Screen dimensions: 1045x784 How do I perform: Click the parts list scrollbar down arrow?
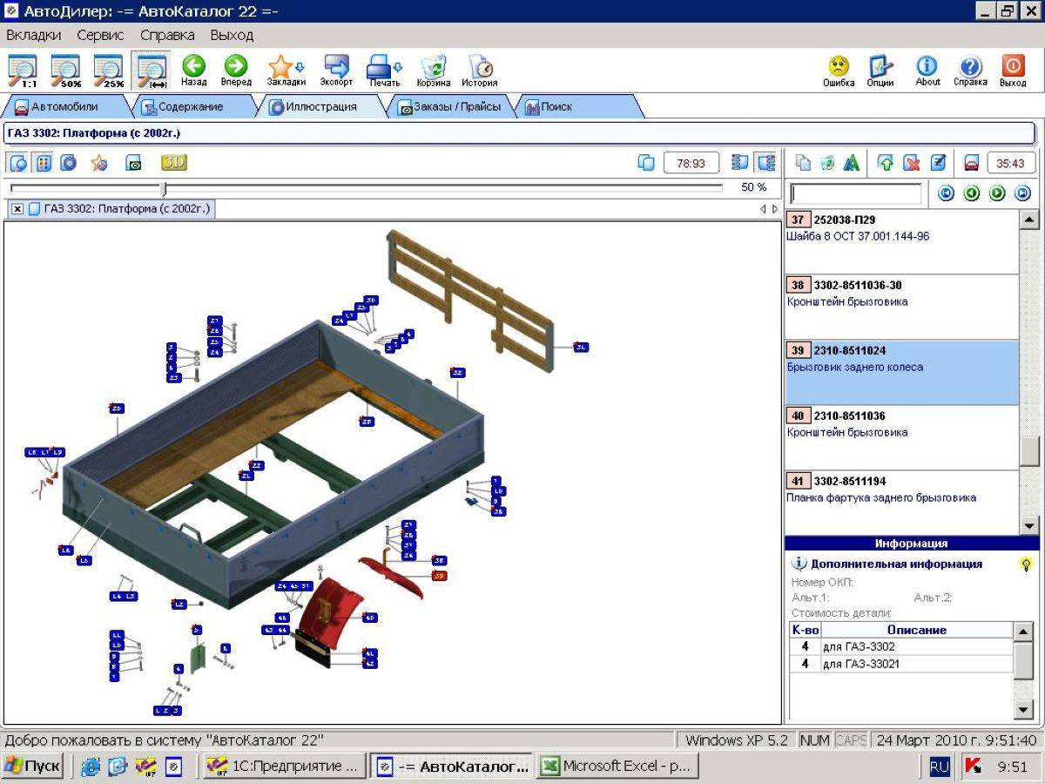point(1029,525)
